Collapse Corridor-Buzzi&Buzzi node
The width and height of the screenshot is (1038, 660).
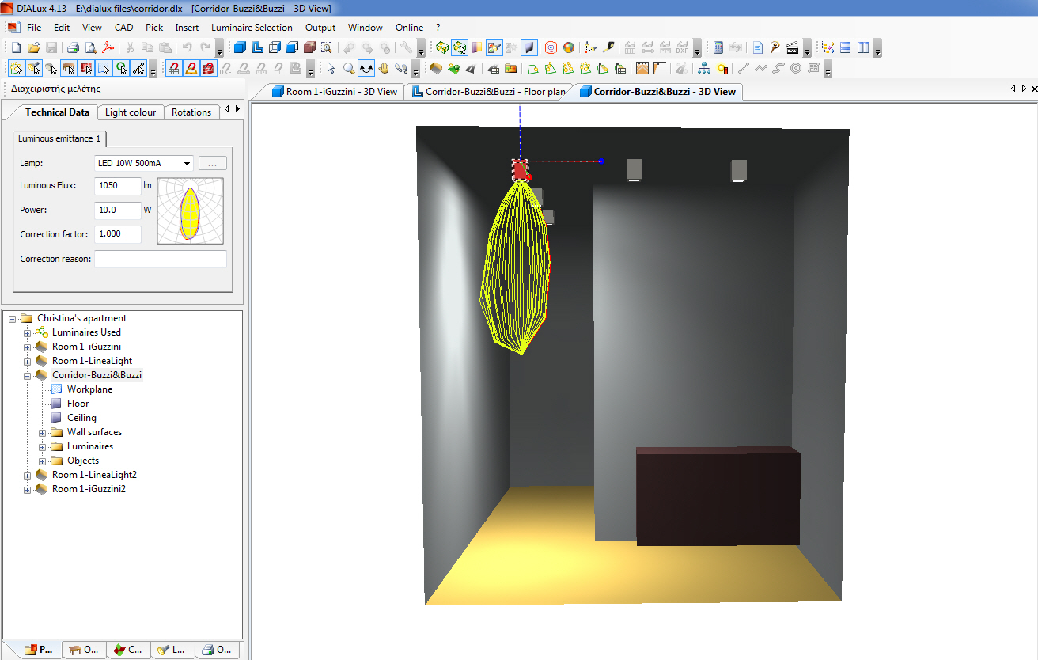point(28,375)
